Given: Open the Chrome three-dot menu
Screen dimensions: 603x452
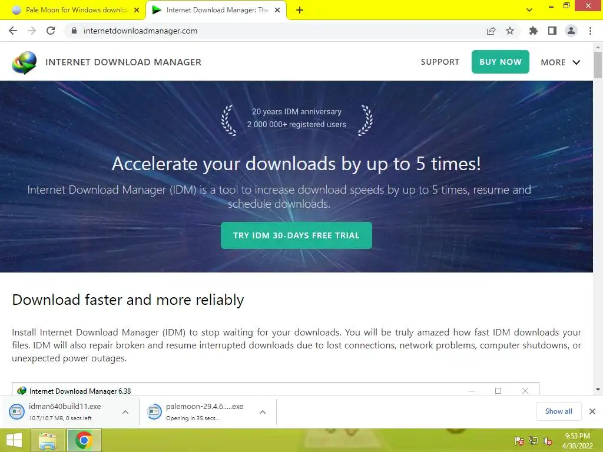Looking at the screenshot, I should click(x=590, y=31).
